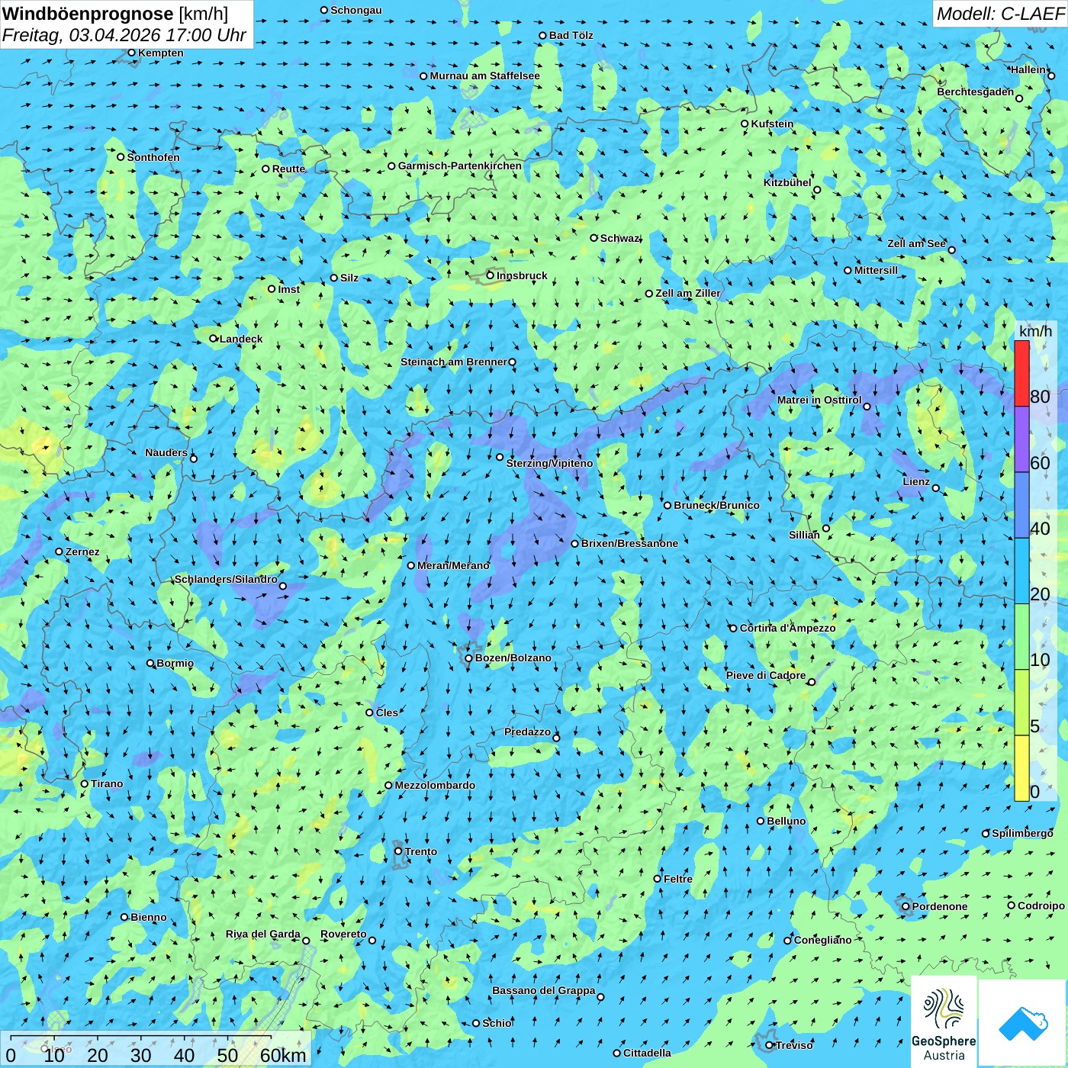Click the 'Kempten' label

click(160, 53)
